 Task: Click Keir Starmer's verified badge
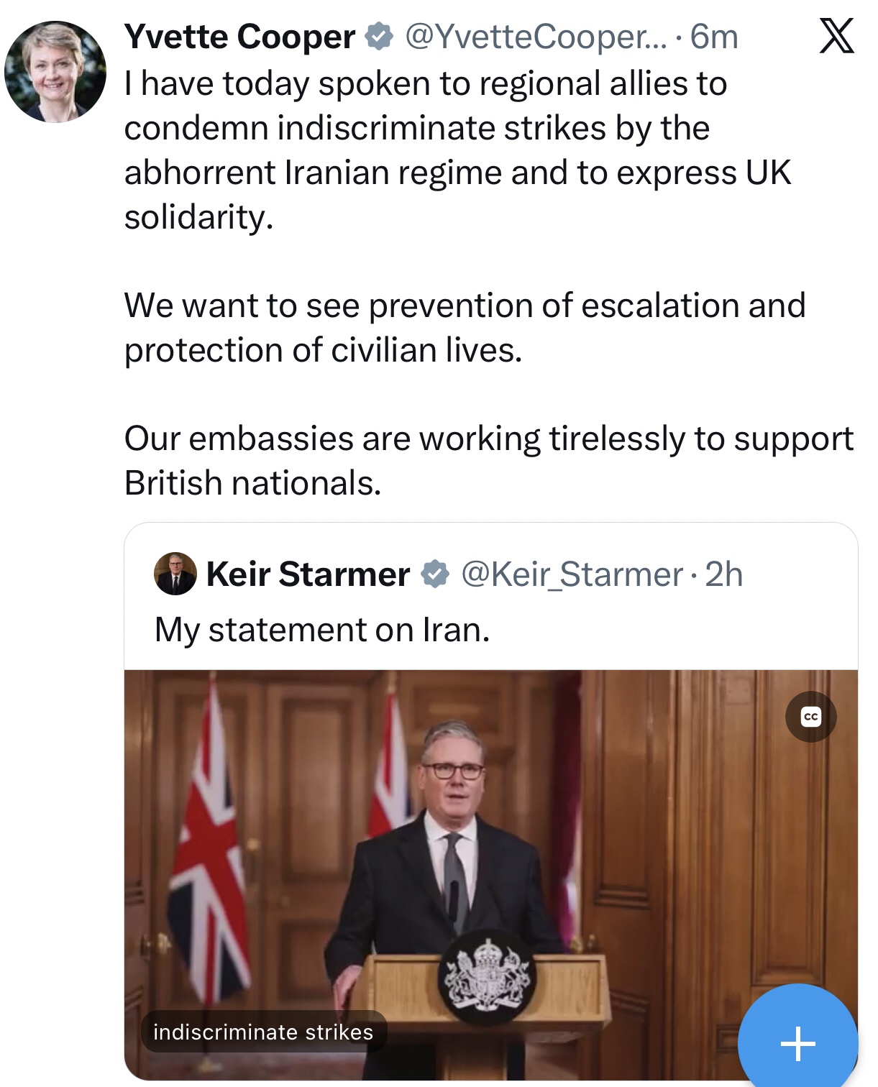click(435, 574)
